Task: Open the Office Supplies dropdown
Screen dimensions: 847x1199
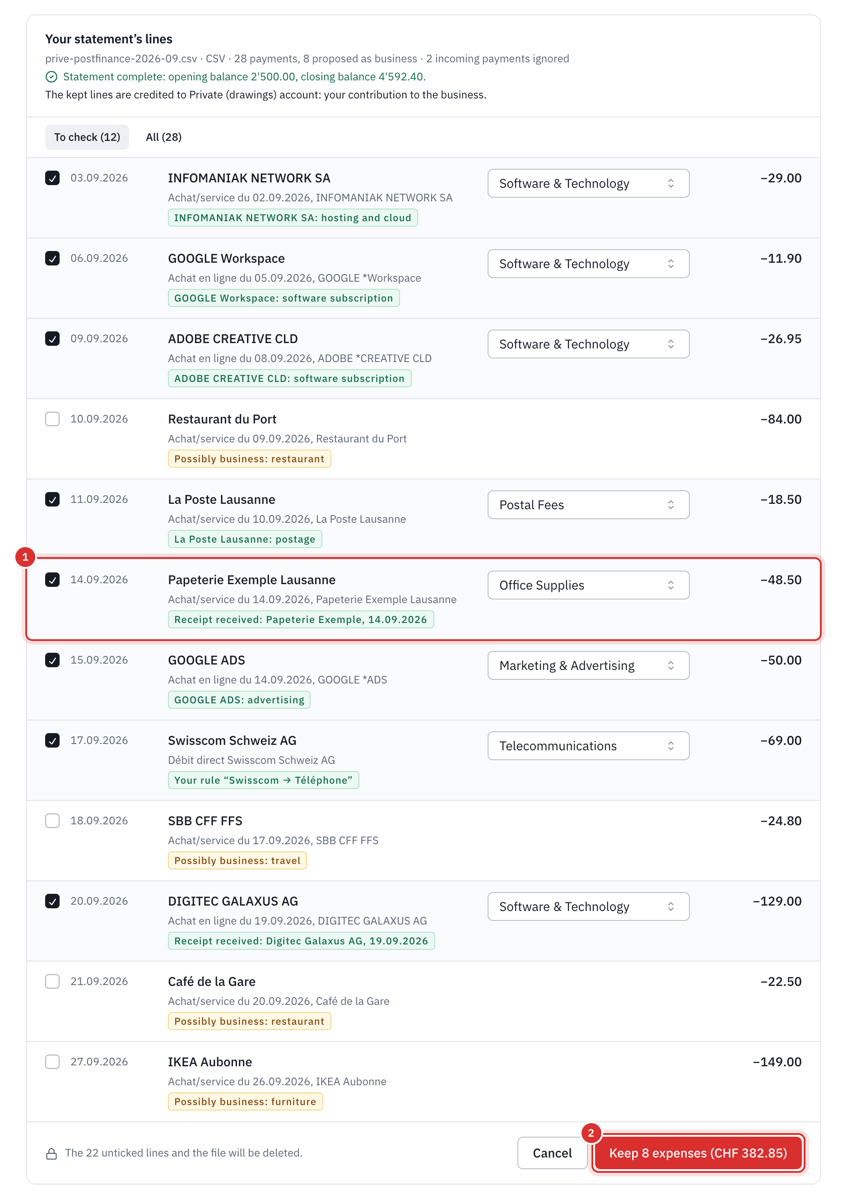Action: 588,586
